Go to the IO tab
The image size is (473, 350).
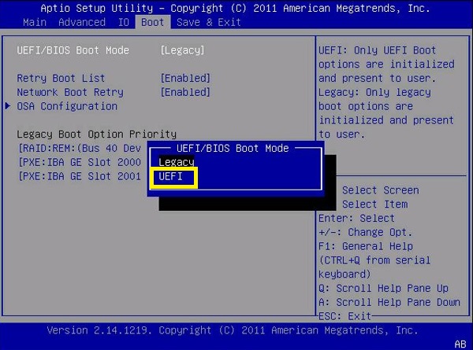point(124,22)
